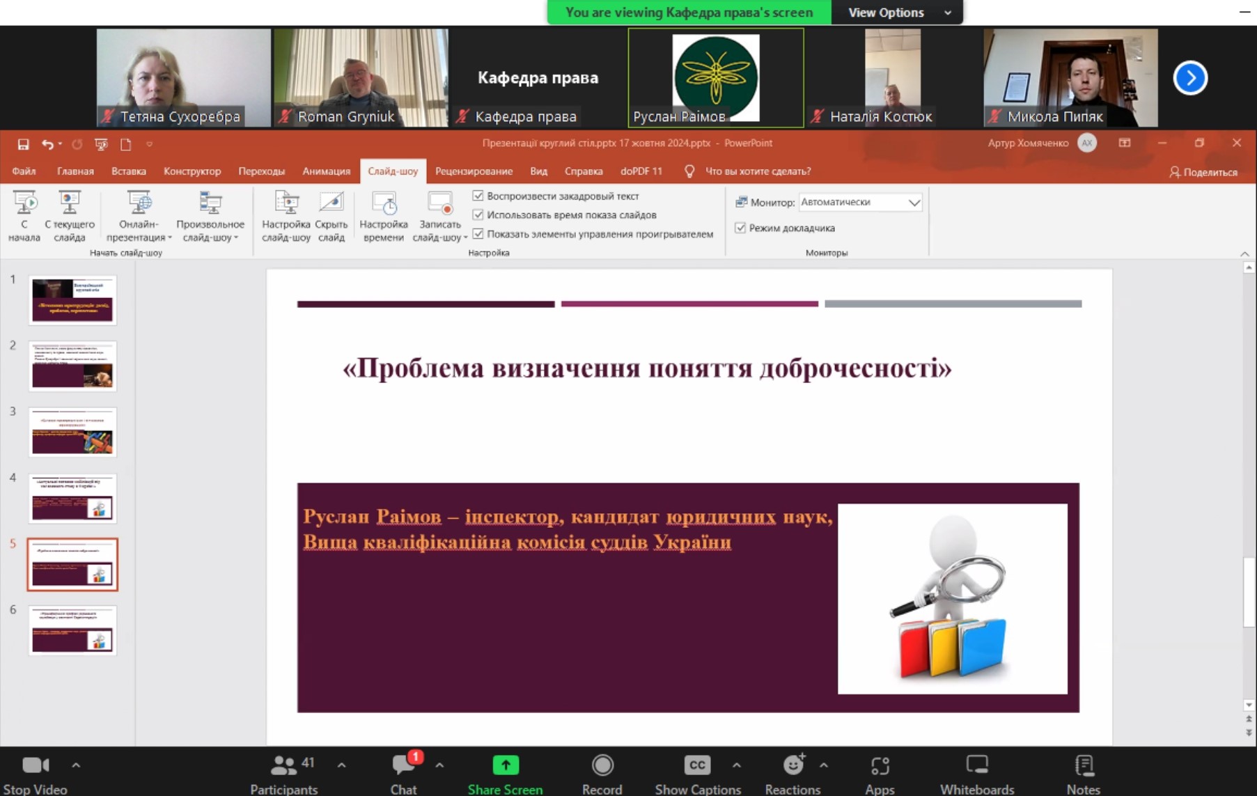1257x796 pixels.
Task: Open Zoom Whiteboards
Action: click(x=976, y=765)
